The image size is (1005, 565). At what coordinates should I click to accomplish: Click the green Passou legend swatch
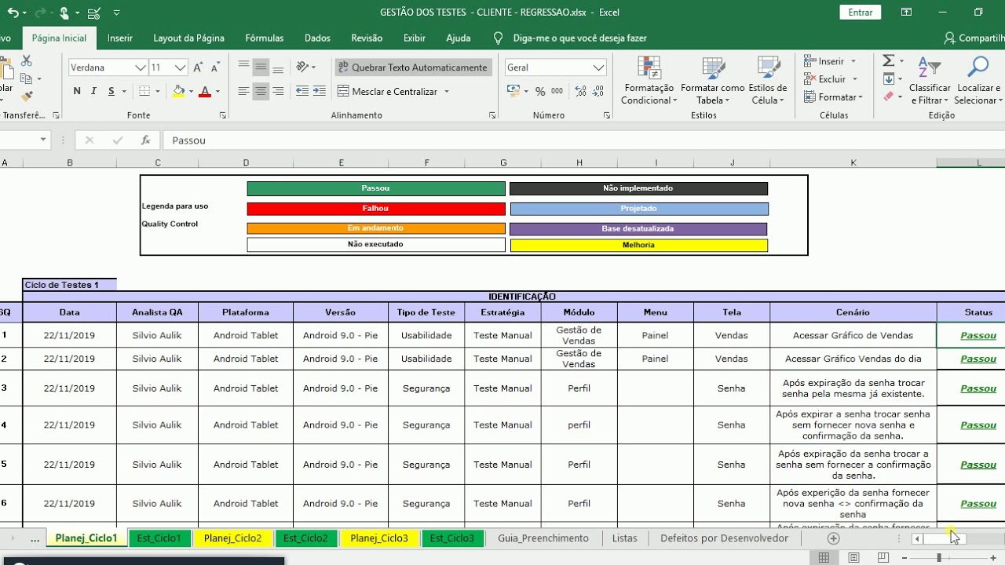point(376,188)
